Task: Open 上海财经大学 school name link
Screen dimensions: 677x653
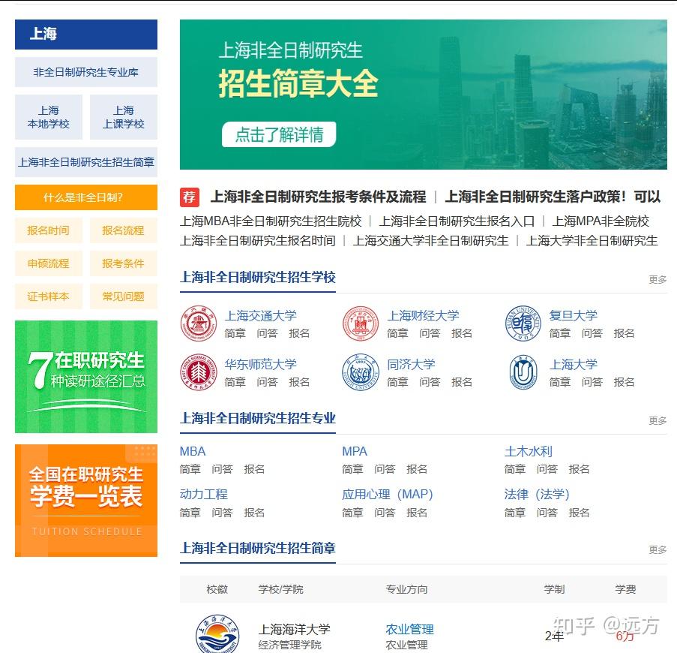Action: [x=423, y=315]
